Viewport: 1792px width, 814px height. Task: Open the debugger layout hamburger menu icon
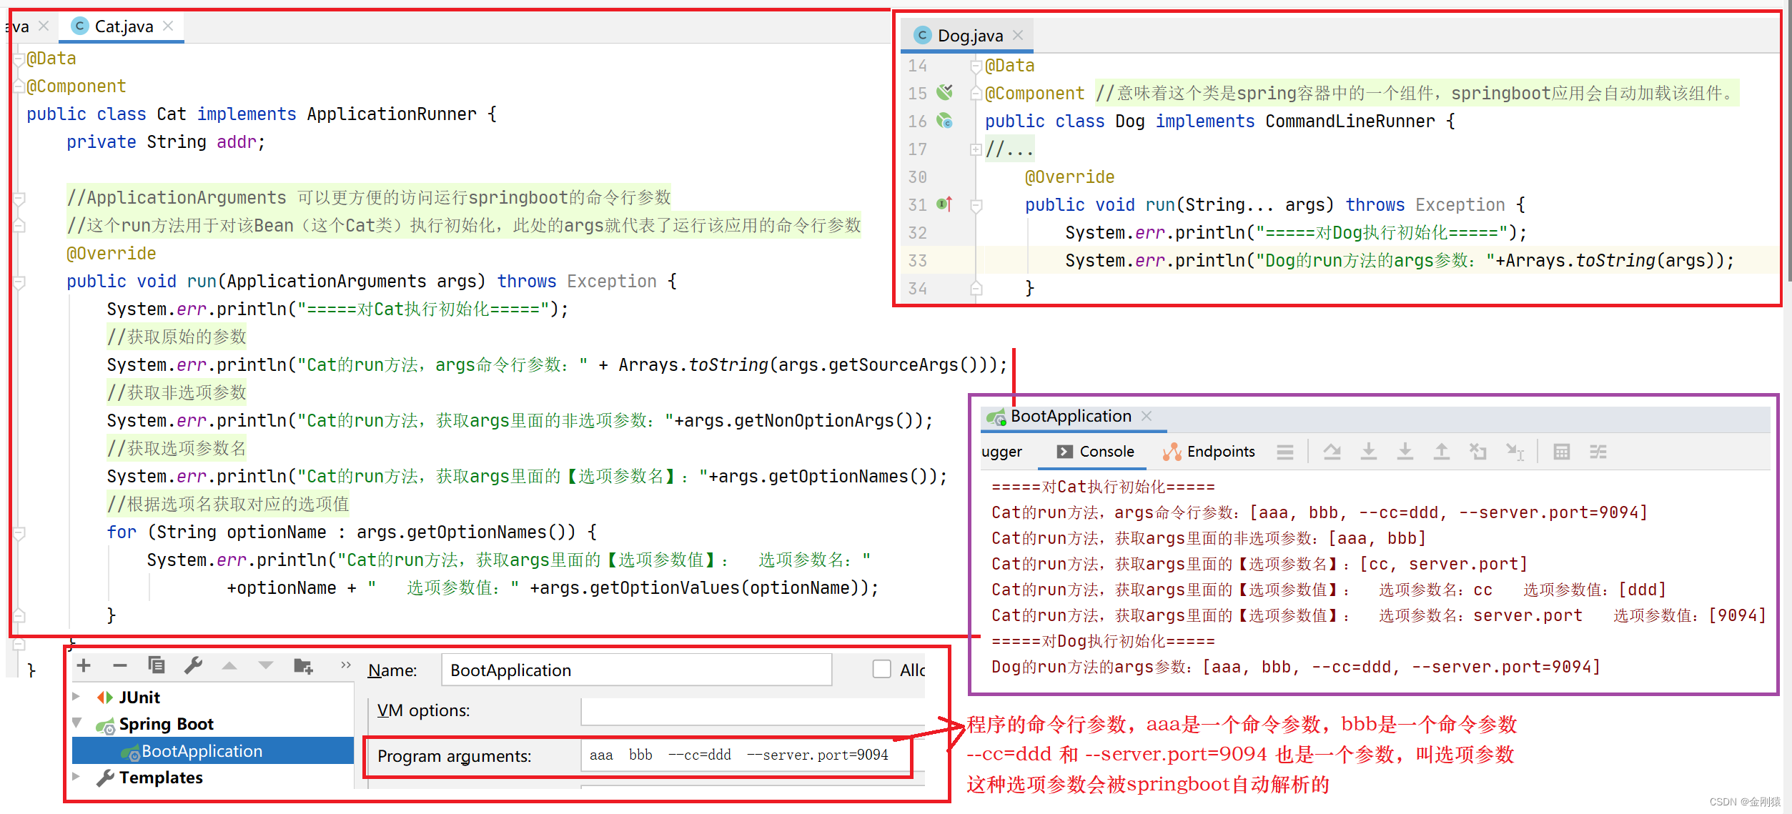[1285, 452]
